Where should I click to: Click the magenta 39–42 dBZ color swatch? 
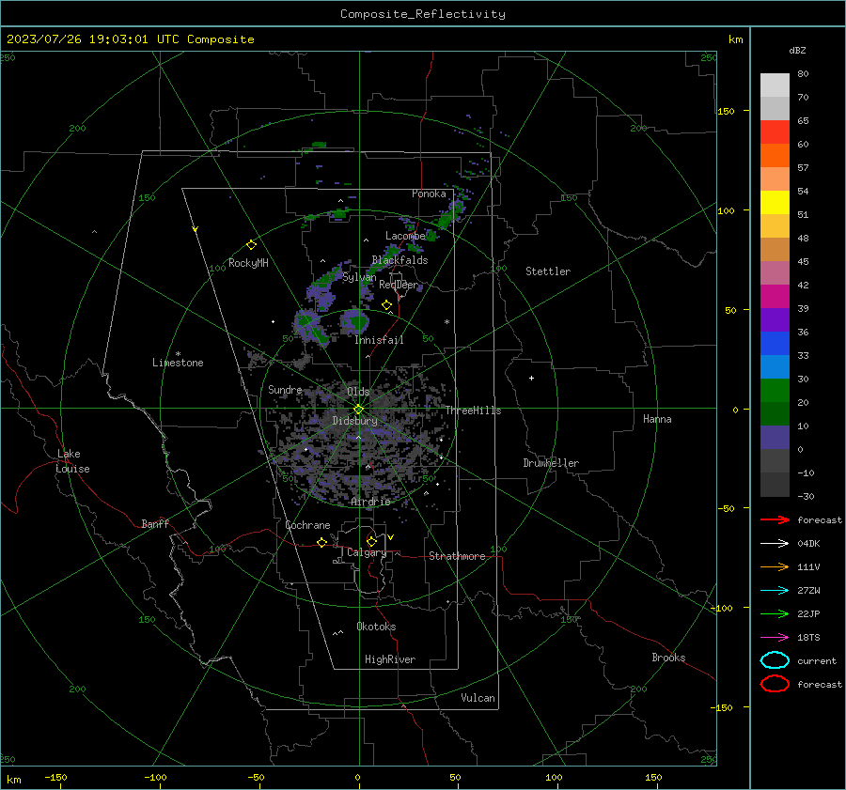[775, 297]
